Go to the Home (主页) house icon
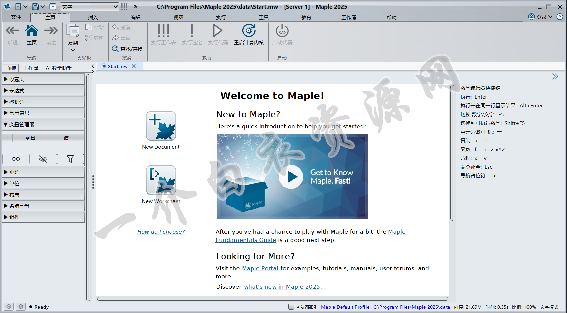 tap(32, 31)
